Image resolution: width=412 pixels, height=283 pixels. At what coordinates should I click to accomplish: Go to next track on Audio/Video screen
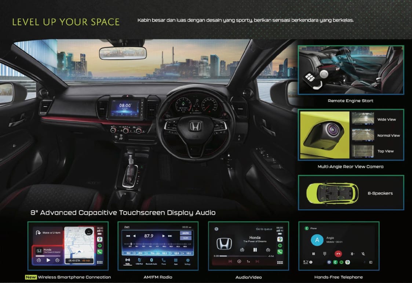[x=257, y=261]
